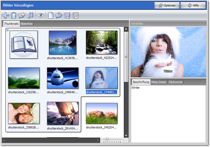Click the scroll down arrow of thumbnail list

click(126, 135)
